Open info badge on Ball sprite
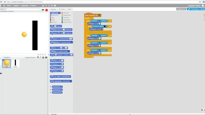Screen dimensions: 205x115 pos(3,60)
